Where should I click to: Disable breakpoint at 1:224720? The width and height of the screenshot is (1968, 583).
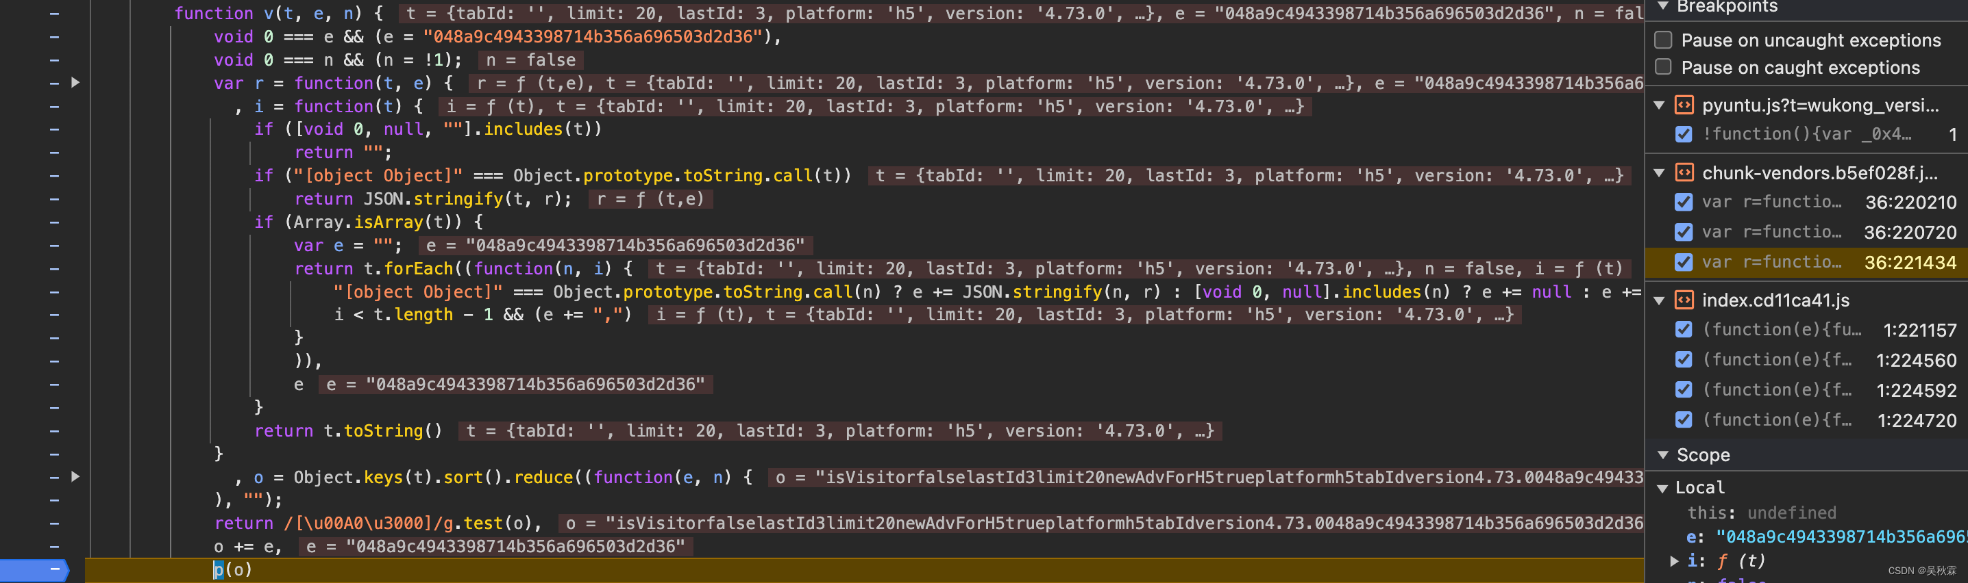tap(1684, 419)
